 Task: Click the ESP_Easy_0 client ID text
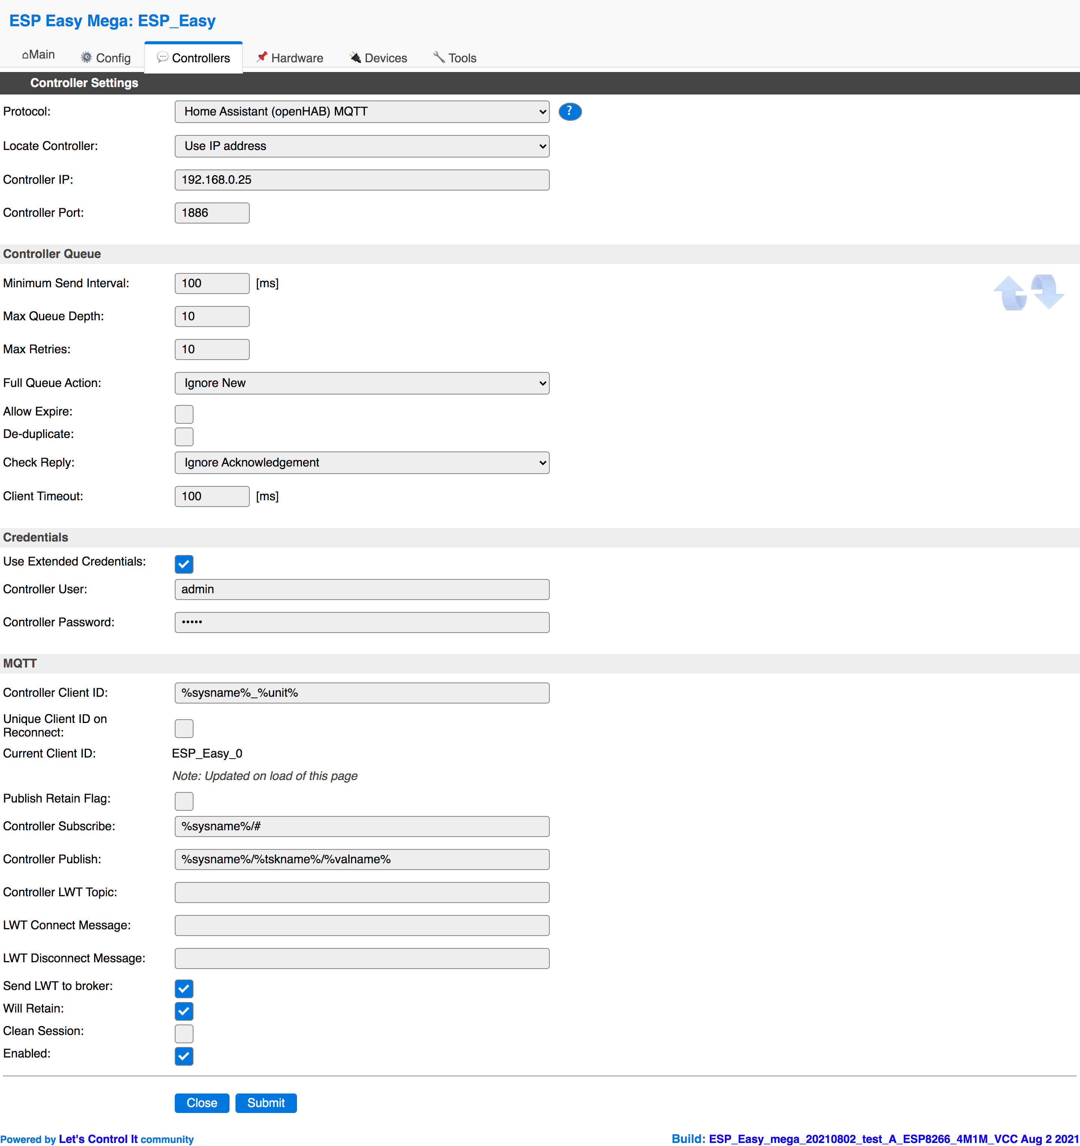[207, 753]
